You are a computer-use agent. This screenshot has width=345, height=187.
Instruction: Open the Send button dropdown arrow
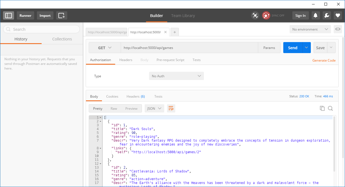pos(306,48)
